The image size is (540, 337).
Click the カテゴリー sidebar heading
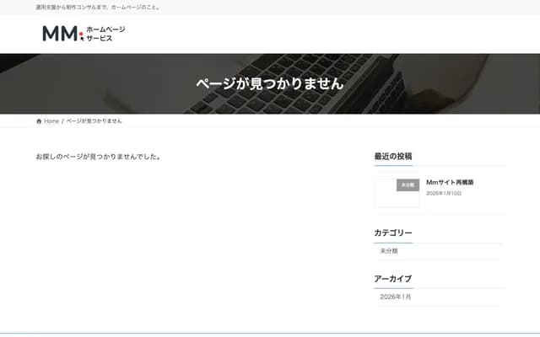point(393,233)
